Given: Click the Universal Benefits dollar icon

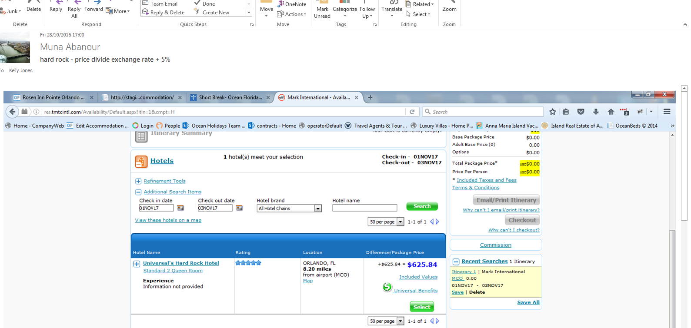Looking at the screenshot, I should 387,287.
